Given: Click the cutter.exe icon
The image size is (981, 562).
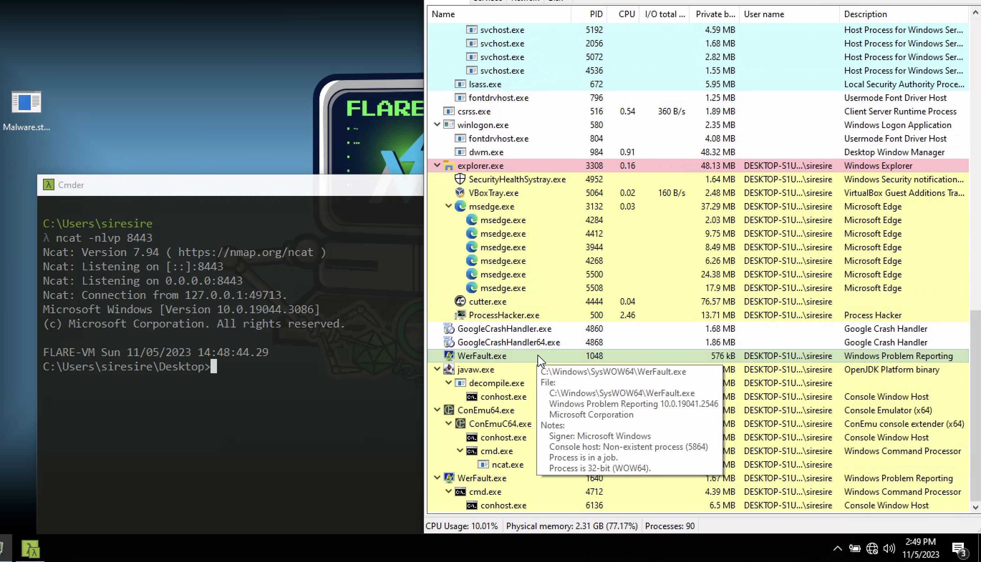Looking at the screenshot, I should pos(460,301).
